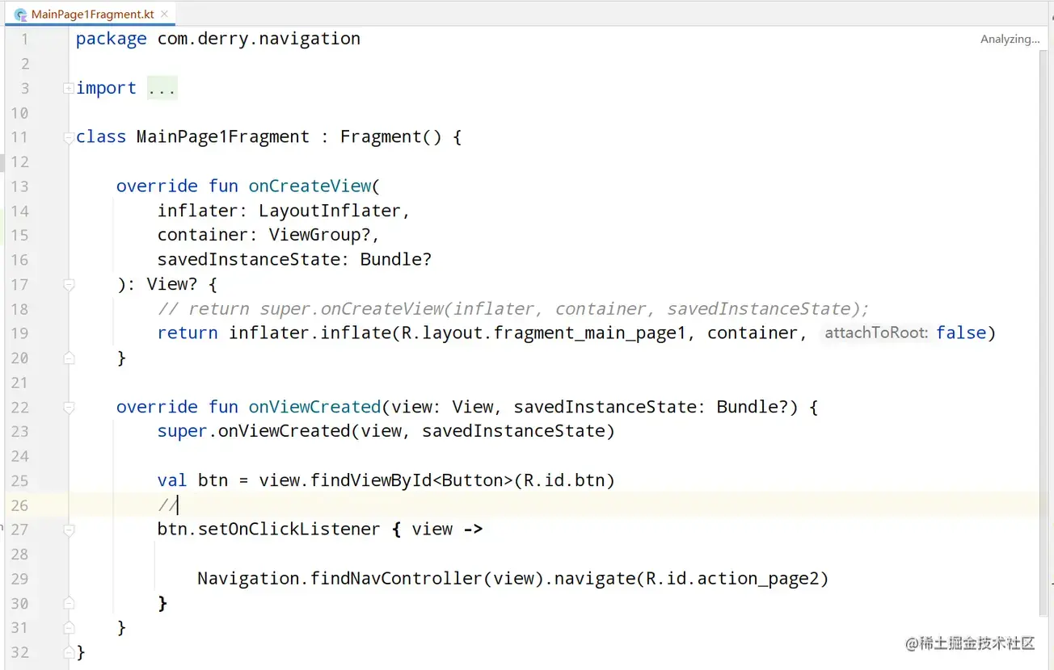Click 'MainPage1Fragment' class name in the code
The width and height of the screenshot is (1054, 670).
point(223,137)
